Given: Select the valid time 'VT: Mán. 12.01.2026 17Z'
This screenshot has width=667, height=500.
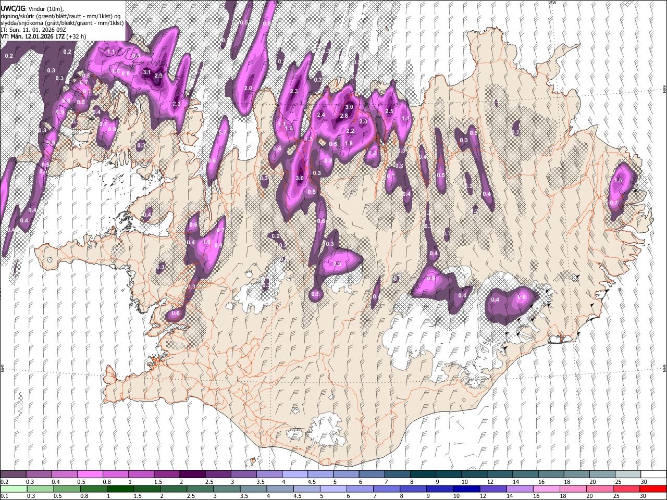Looking at the screenshot, I should pos(32,36).
